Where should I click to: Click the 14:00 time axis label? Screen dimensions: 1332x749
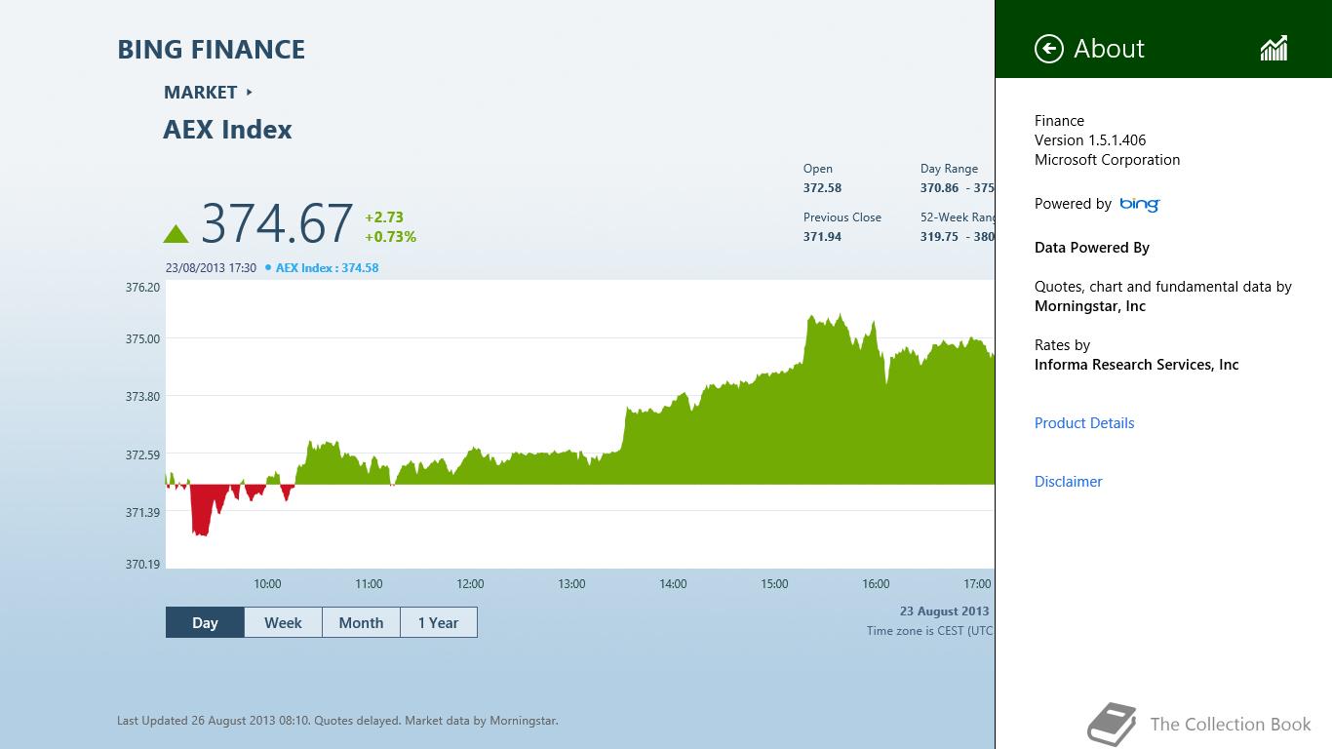673,584
